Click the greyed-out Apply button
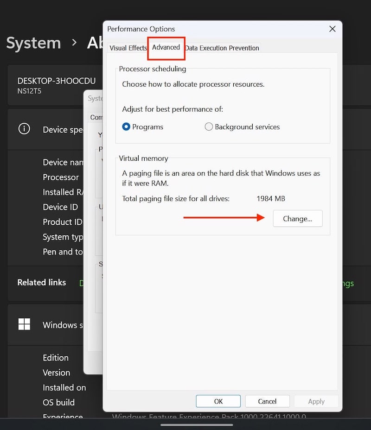The width and height of the screenshot is (371, 430). coord(316,401)
